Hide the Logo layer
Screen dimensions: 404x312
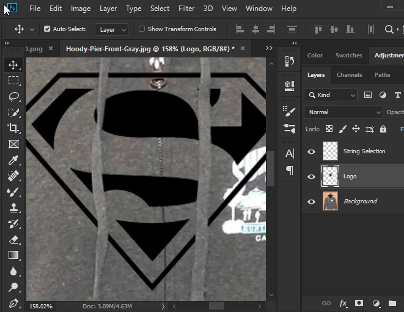[x=311, y=176]
